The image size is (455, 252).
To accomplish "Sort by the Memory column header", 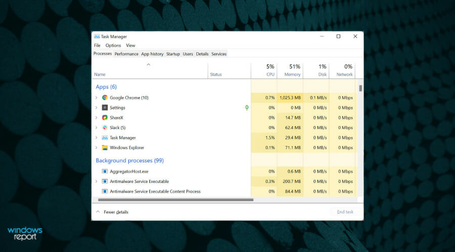I will point(292,75).
